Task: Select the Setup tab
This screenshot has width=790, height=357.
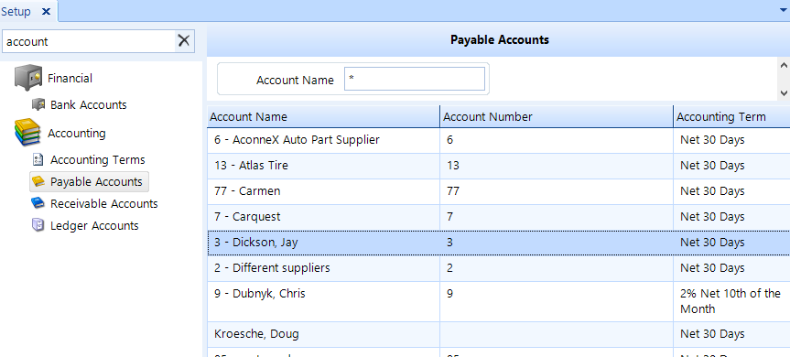Action: pos(16,11)
